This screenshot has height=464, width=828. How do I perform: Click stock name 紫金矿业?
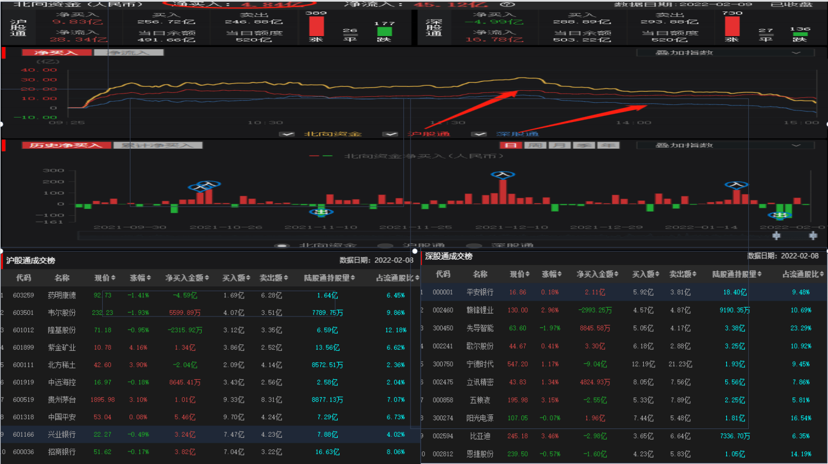[62, 348]
